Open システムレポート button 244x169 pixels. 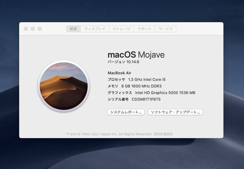126,112
